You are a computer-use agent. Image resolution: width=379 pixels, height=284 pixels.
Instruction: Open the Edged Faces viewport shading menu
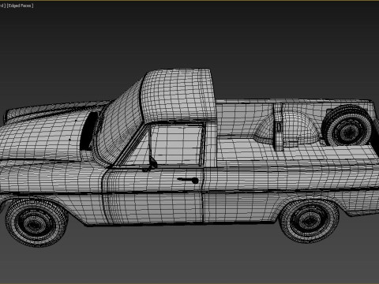click(21, 6)
